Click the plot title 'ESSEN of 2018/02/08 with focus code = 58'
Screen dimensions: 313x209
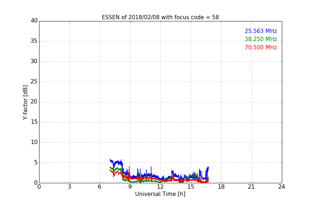coord(160,17)
